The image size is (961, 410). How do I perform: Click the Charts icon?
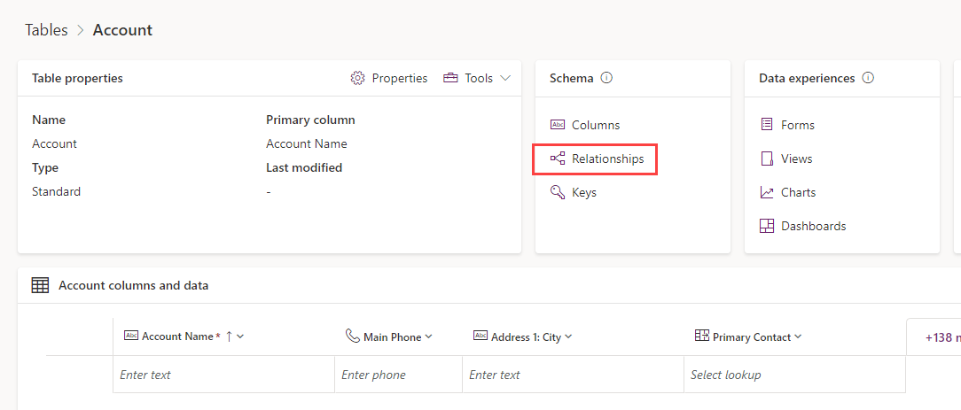pyautogui.click(x=767, y=192)
